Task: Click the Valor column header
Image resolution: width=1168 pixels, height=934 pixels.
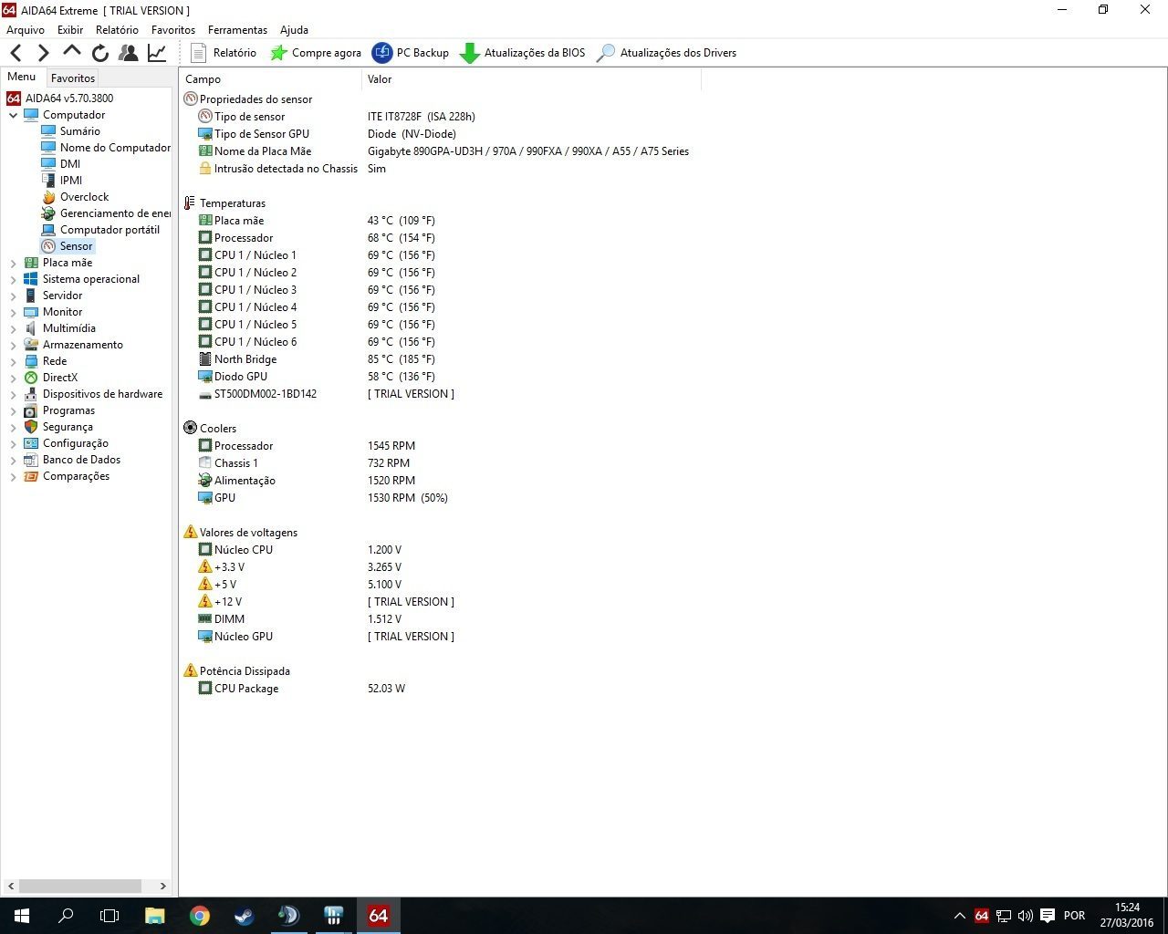Action: pos(531,79)
